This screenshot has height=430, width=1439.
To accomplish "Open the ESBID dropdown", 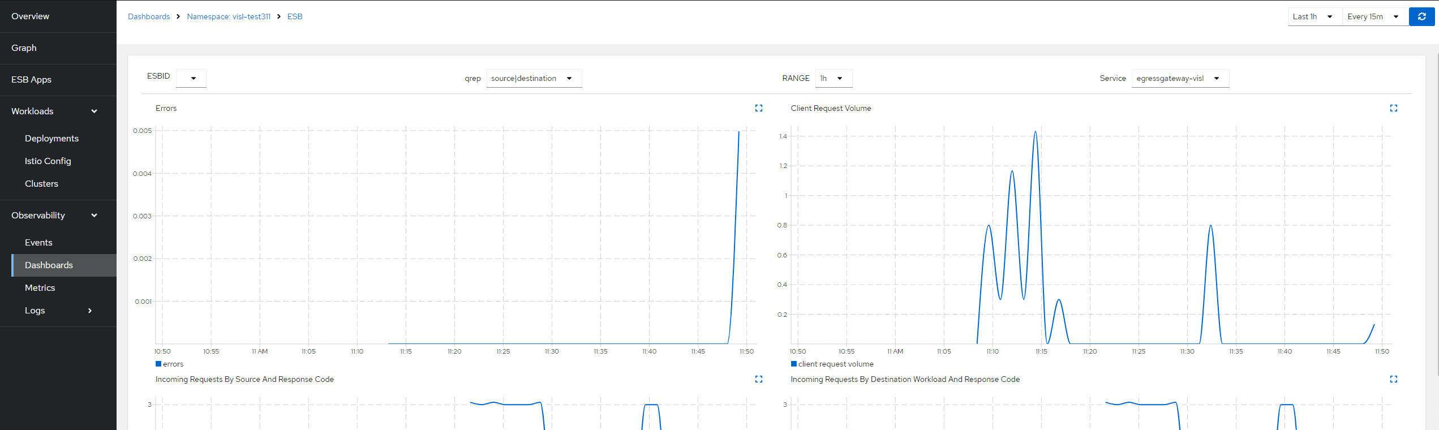I will (191, 78).
